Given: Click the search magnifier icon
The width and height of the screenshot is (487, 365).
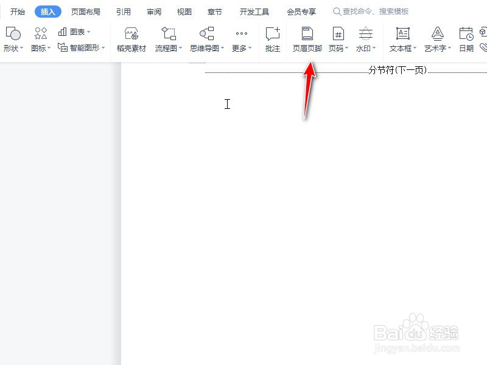Looking at the screenshot, I should coord(337,12).
